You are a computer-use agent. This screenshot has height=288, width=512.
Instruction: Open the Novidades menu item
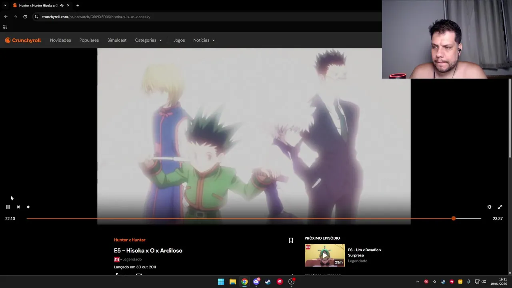coord(60,40)
